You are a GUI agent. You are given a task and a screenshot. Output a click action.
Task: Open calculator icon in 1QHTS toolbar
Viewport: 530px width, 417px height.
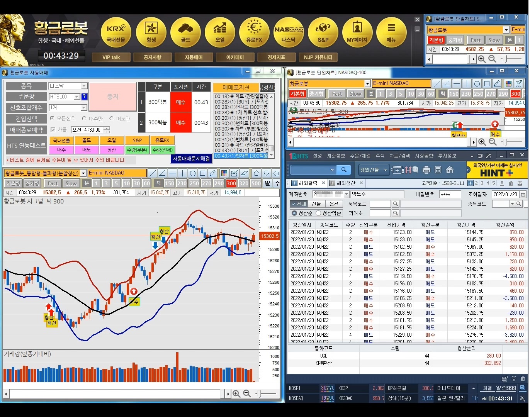pos(438,170)
